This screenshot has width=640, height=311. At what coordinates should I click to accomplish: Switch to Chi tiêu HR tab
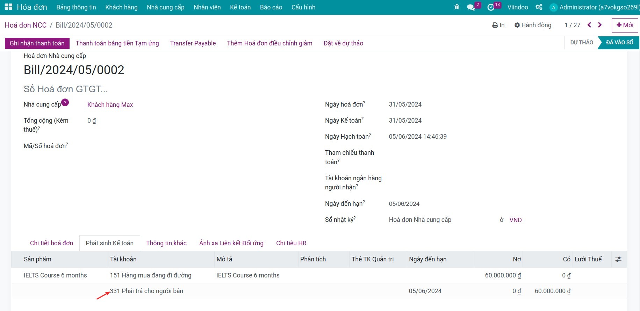tap(291, 243)
